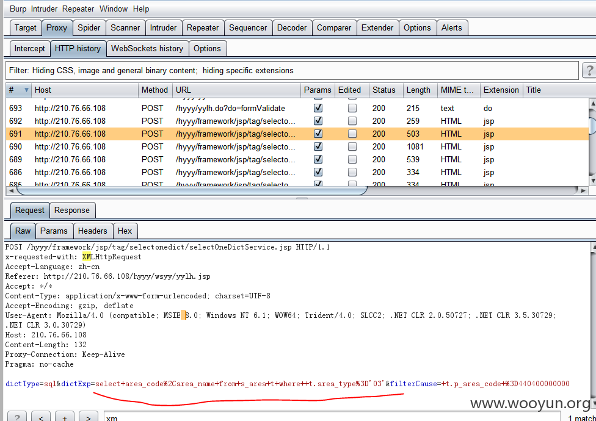This screenshot has width=596, height=421.
Task: Open the Proxy Options sub-tab
Action: point(207,49)
